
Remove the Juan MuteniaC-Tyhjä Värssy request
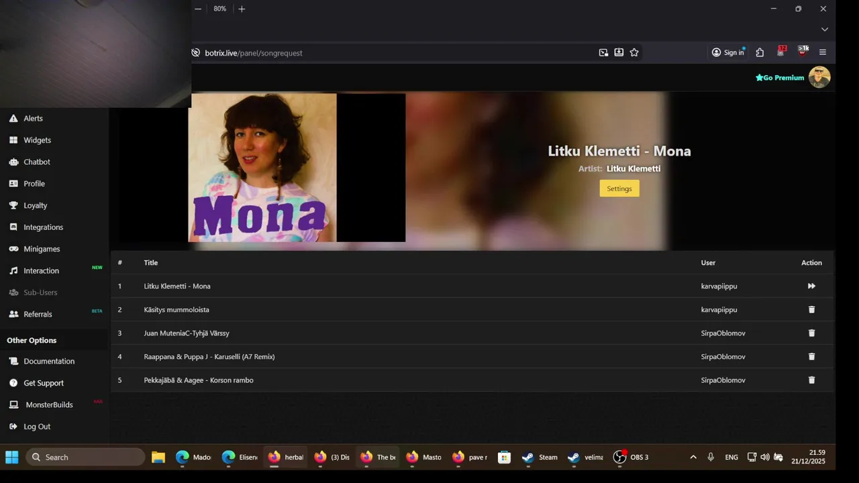point(811,333)
